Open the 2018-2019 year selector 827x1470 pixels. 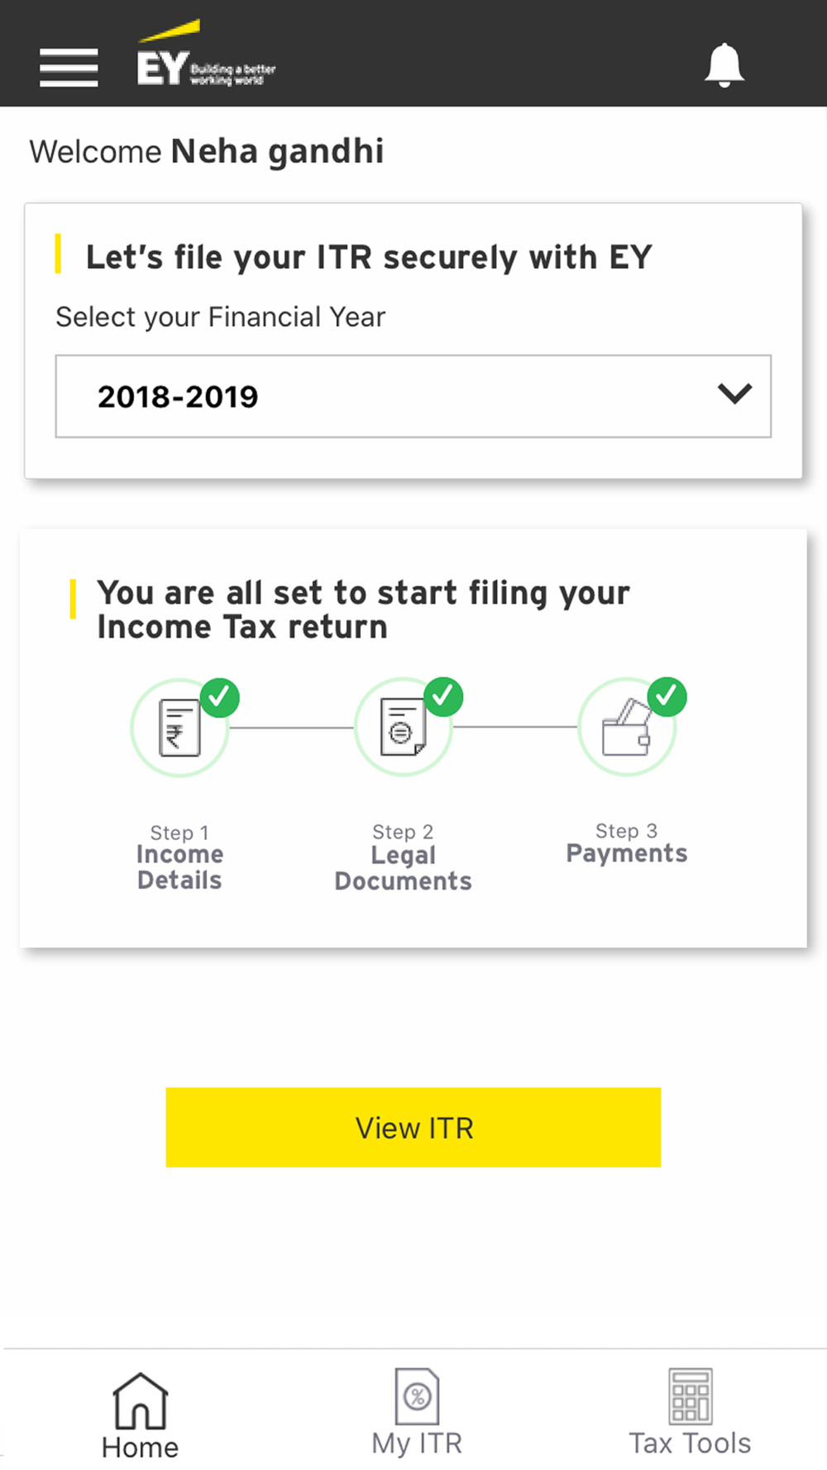click(413, 396)
